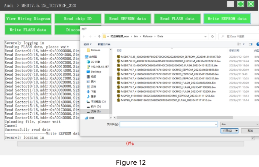Open the filename history dropdown arrow
This screenshot has height=167, width=259.
pyautogui.click(x=216, y=125)
